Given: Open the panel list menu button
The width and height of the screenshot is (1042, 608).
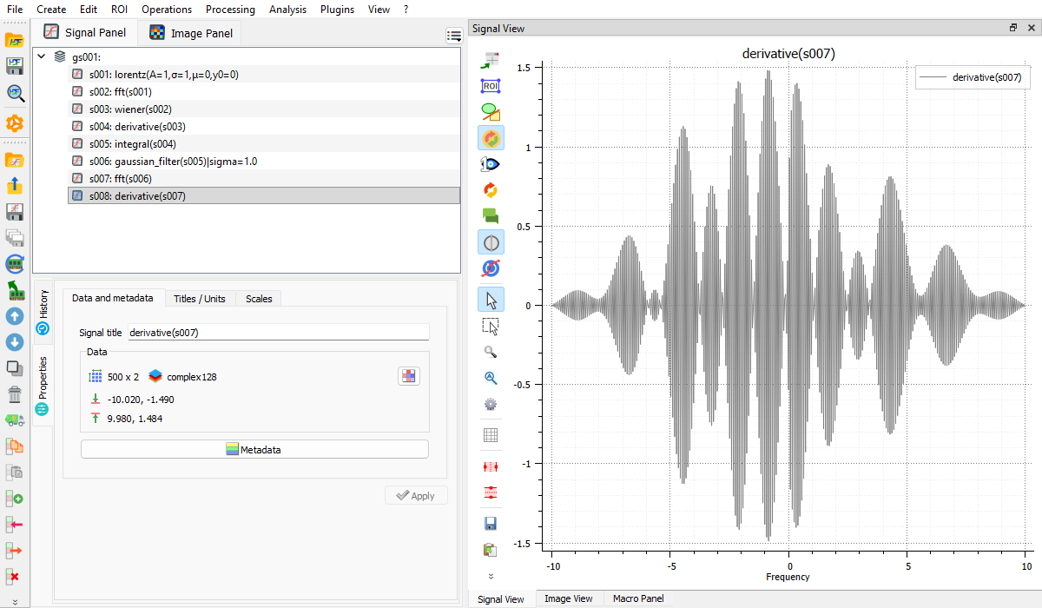Looking at the screenshot, I should click(453, 36).
